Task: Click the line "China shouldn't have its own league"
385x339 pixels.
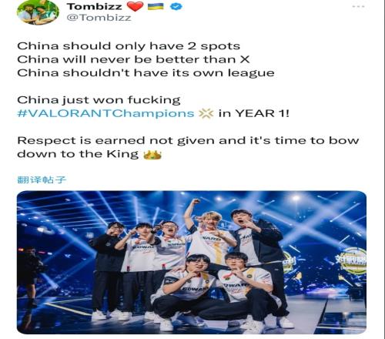Action: [146, 73]
